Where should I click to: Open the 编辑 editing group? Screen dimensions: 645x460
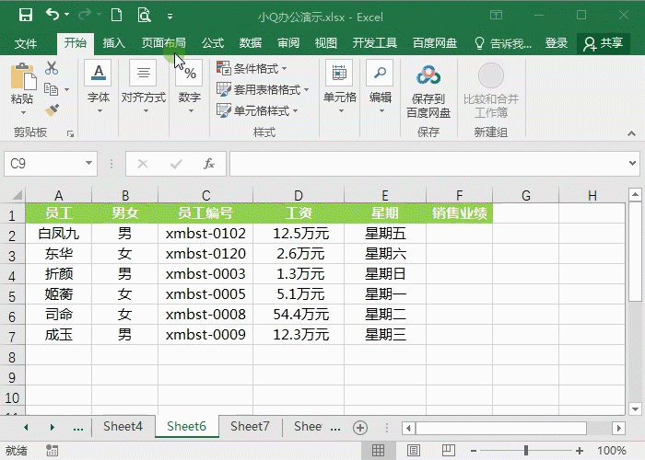380,87
